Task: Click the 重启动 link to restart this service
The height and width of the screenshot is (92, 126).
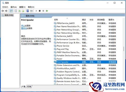Action: pyautogui.click(x=24, y=28)
